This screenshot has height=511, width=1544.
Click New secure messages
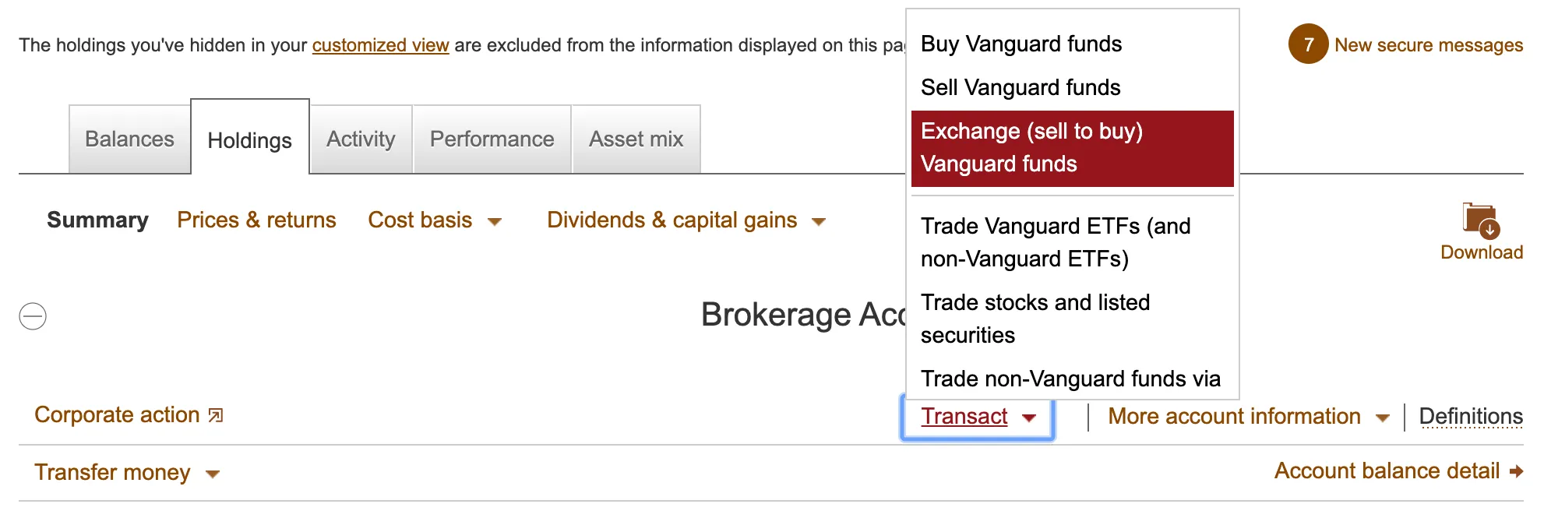point(1429,44)
